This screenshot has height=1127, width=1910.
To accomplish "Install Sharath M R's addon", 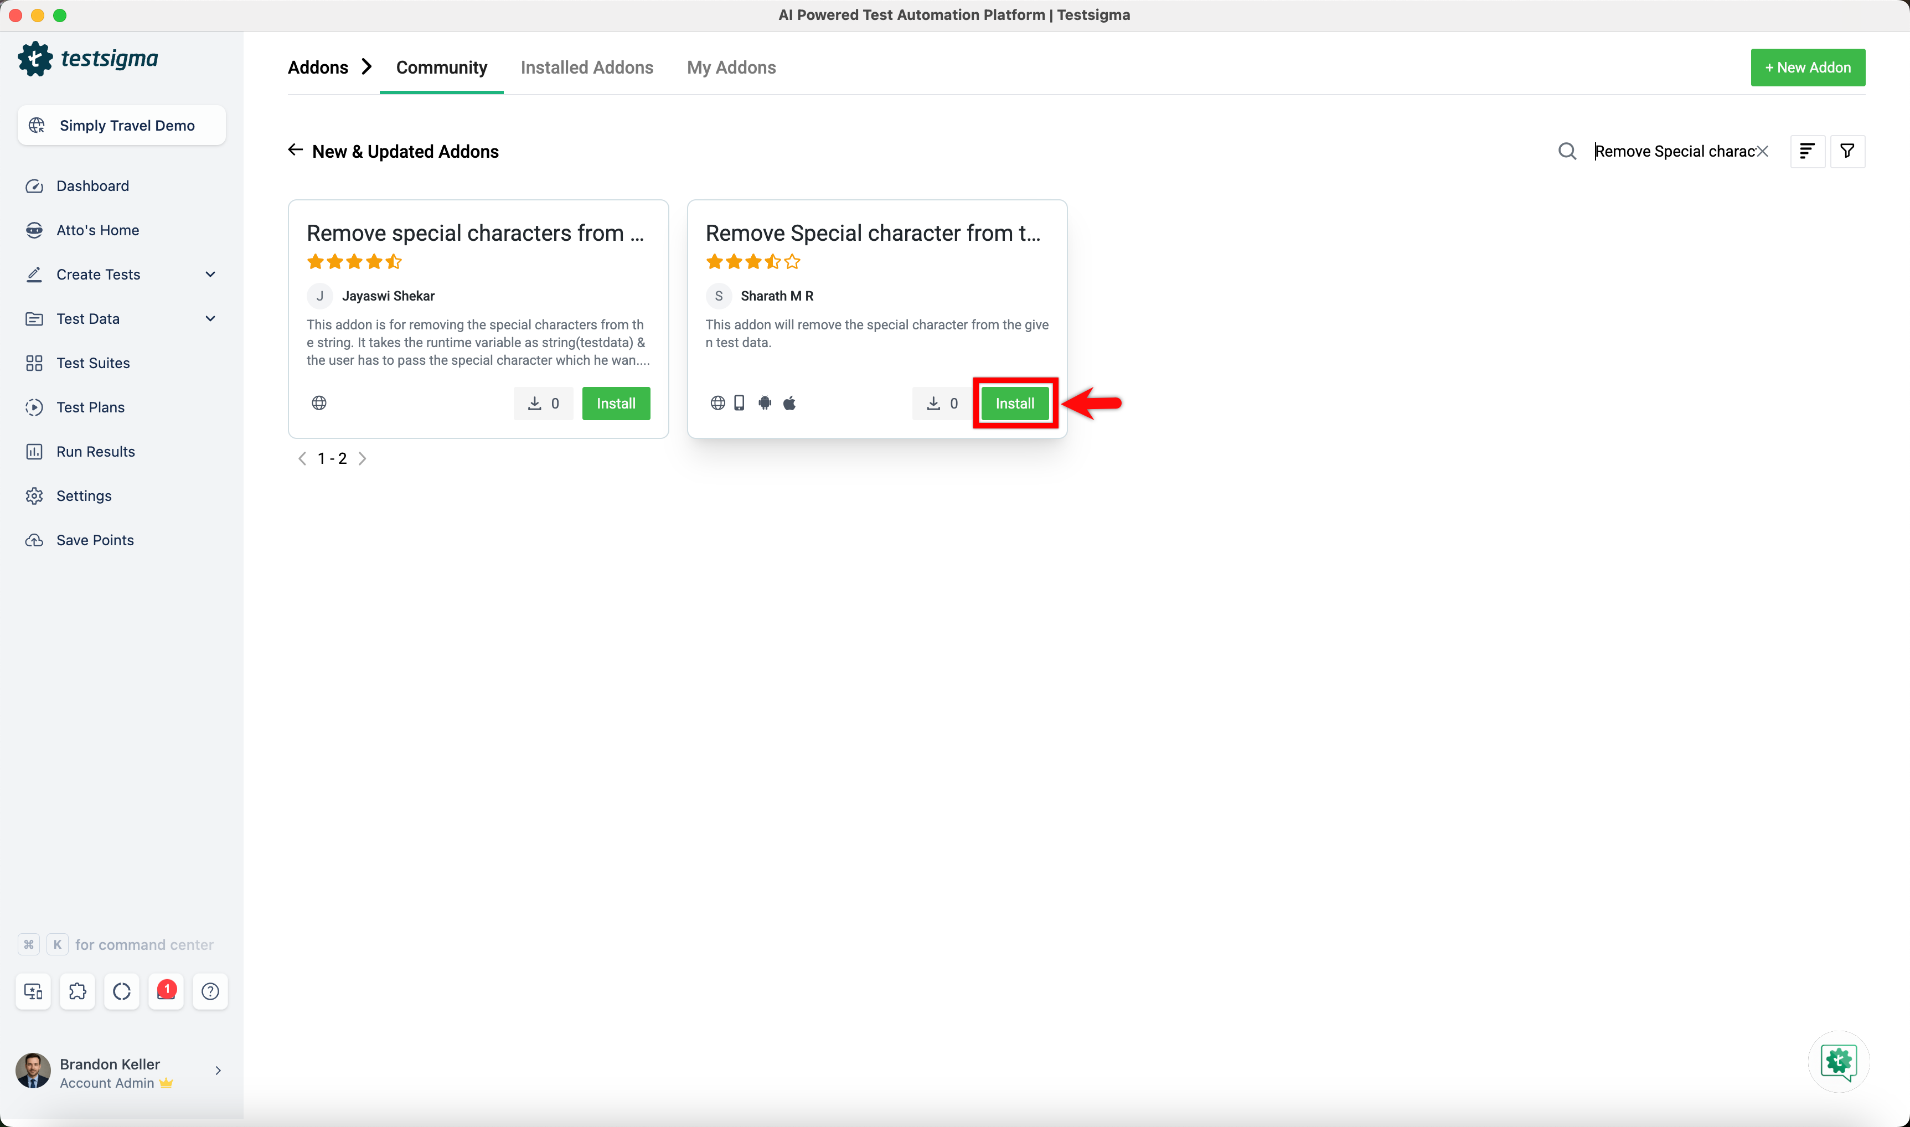I will [x=1015, y=404].
